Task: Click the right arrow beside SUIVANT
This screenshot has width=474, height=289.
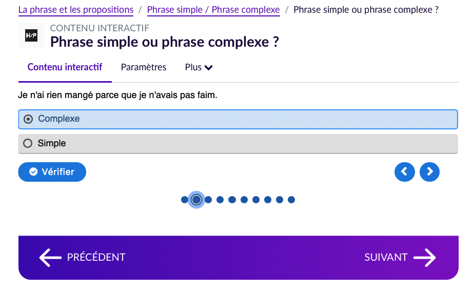Action: 425,258
